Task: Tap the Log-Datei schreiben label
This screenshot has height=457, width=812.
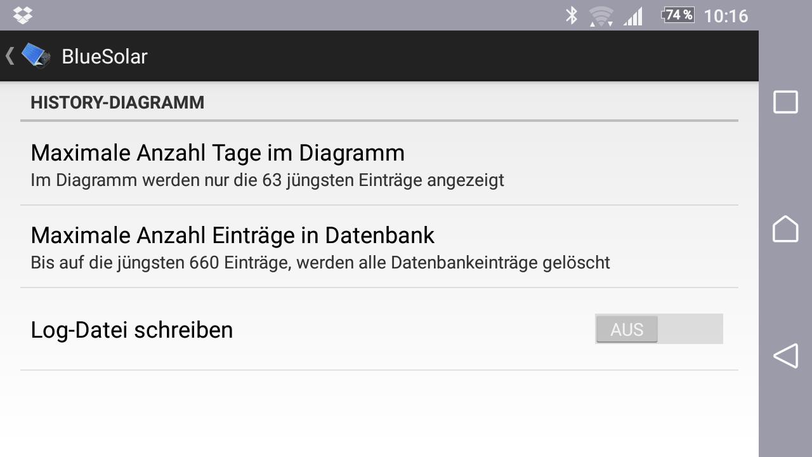Action: coord(132,330)
